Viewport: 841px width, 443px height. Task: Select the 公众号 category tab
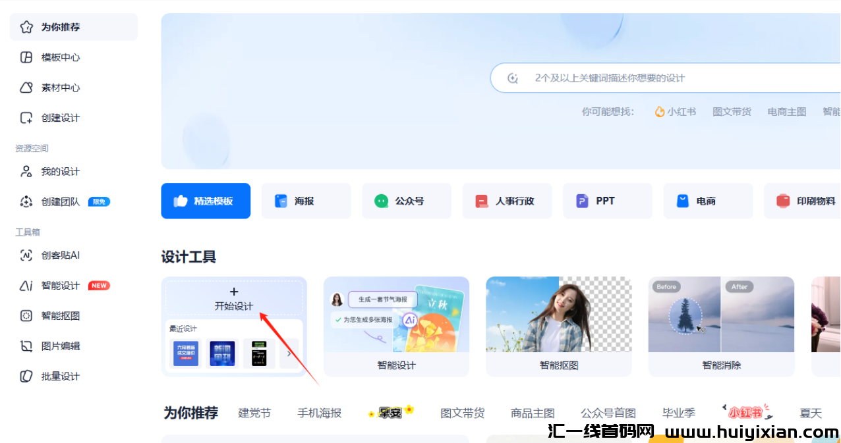click(x=407, y=201)
